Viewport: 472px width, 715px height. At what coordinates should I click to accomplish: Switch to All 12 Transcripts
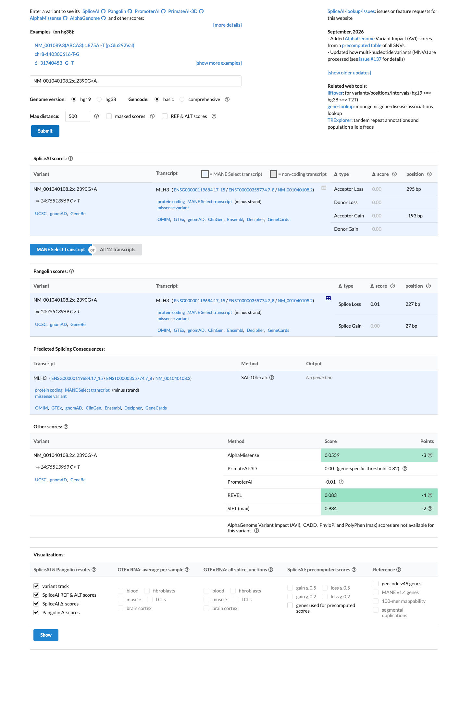(x=118, y=250)
